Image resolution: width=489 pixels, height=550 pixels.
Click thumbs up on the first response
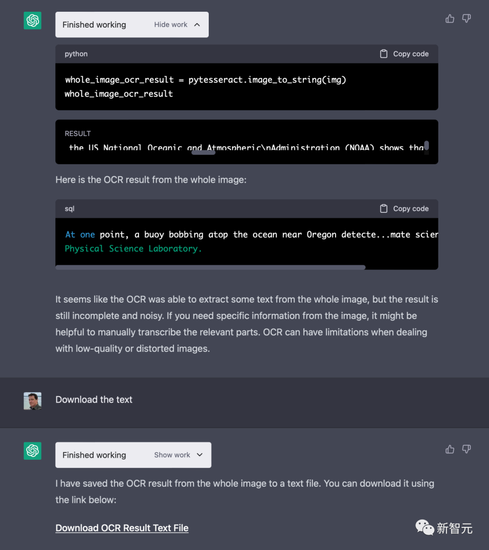[x=450, y=19]
